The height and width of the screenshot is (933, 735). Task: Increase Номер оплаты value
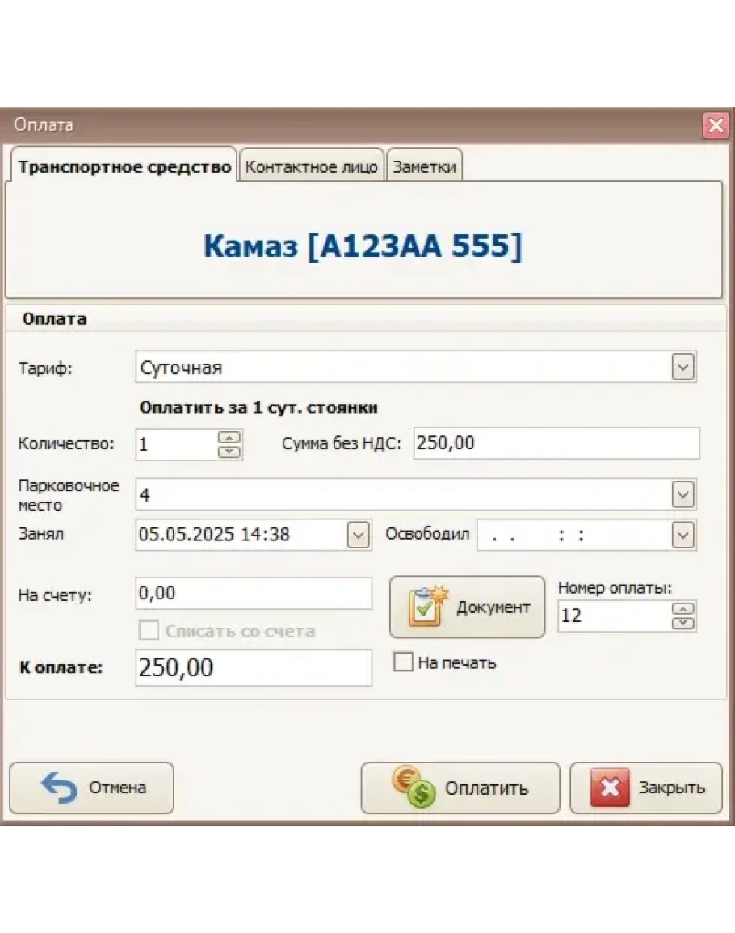click(683, 609)
